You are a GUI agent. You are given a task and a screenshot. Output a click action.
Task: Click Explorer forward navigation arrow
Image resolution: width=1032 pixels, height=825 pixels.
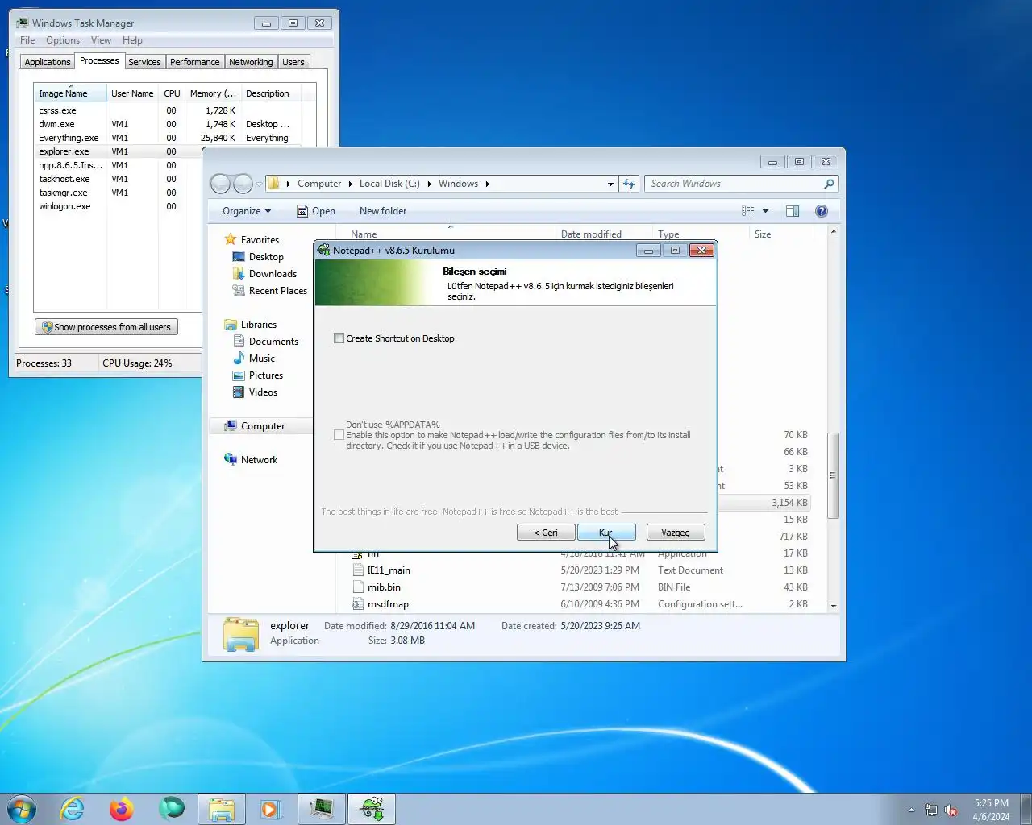coord(243,184)
